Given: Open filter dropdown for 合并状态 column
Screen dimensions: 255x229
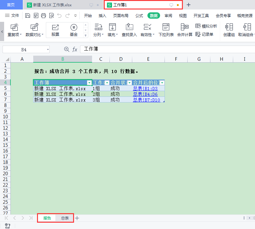Looking at the screenshot, I should pyautogui.click(x=129, y=83).
